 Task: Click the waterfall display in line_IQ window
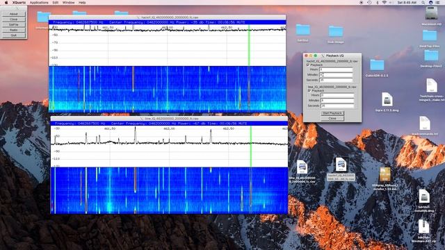[x=169, y=190]
